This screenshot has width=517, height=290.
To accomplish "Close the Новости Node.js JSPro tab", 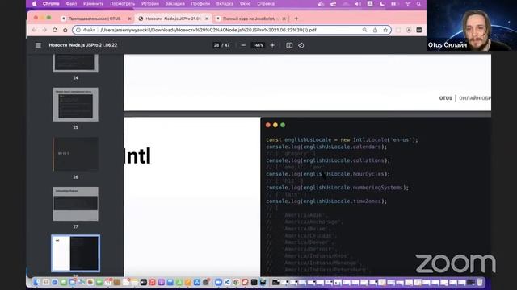I will [207, 19].
